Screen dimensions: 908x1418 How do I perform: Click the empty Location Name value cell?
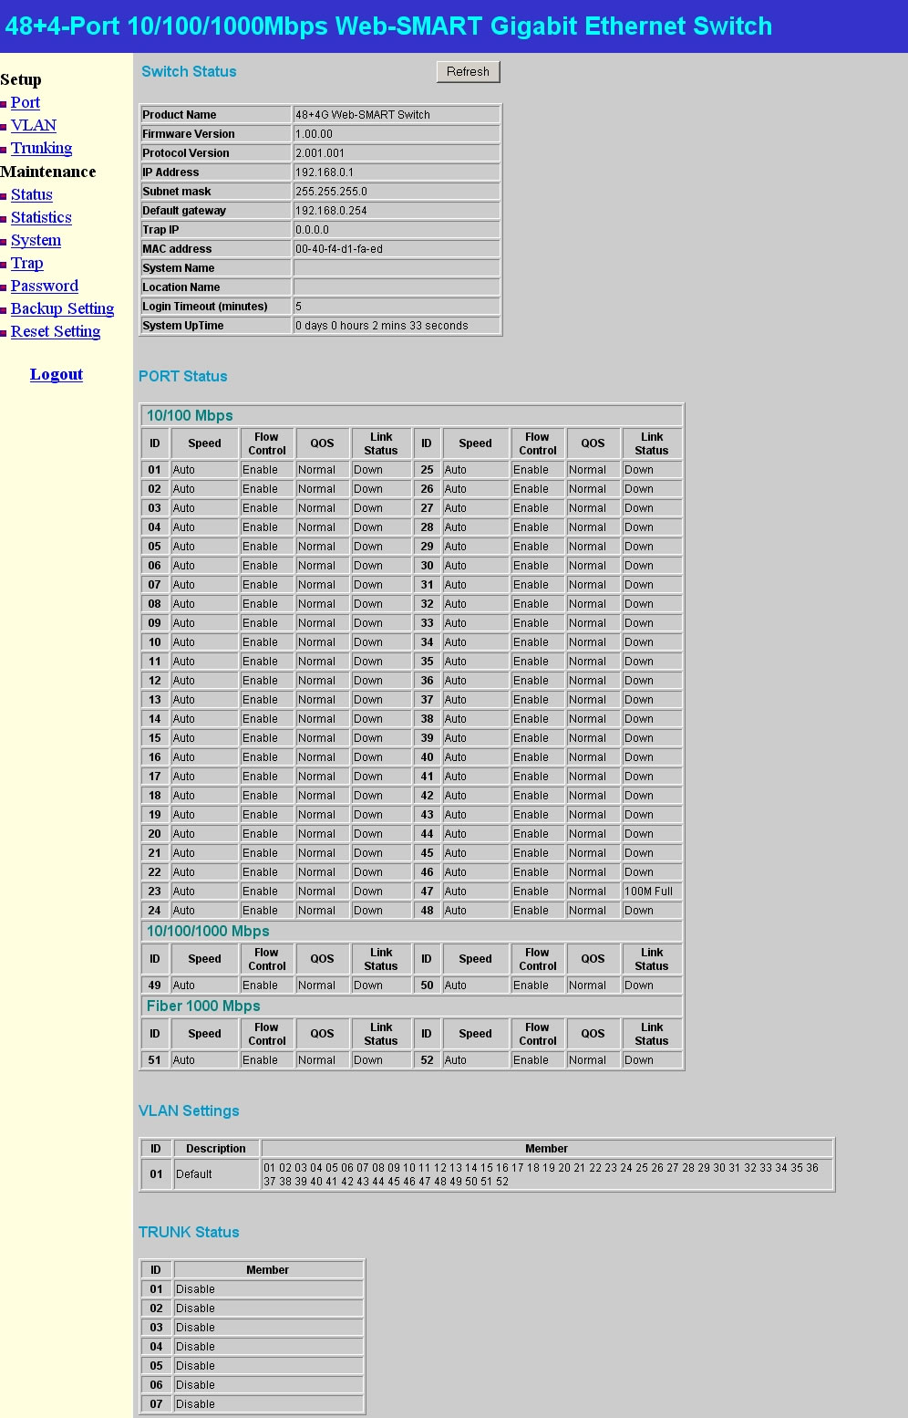click(397, 287)
